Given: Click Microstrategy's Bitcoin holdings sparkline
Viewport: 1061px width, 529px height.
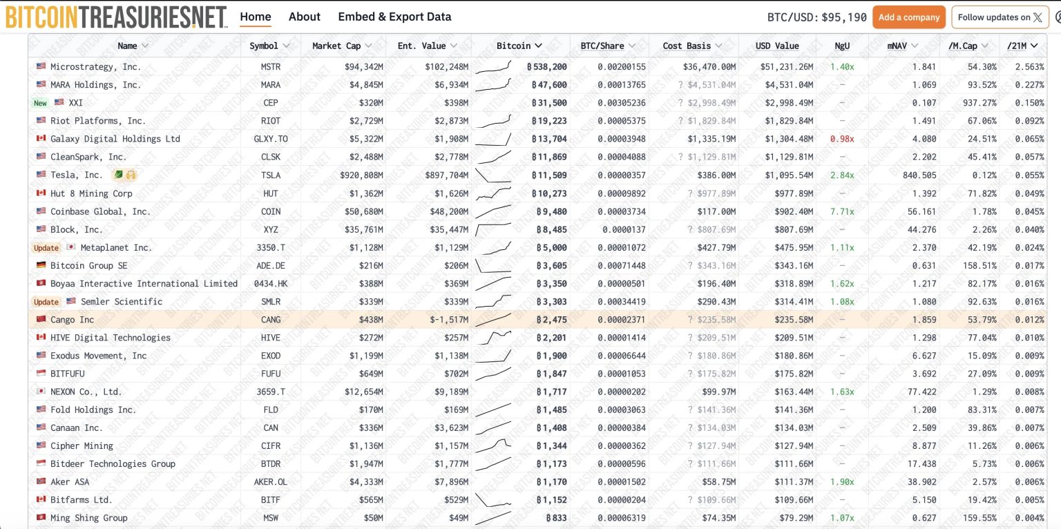Looking at the screenshot, I should pos(493,66).
